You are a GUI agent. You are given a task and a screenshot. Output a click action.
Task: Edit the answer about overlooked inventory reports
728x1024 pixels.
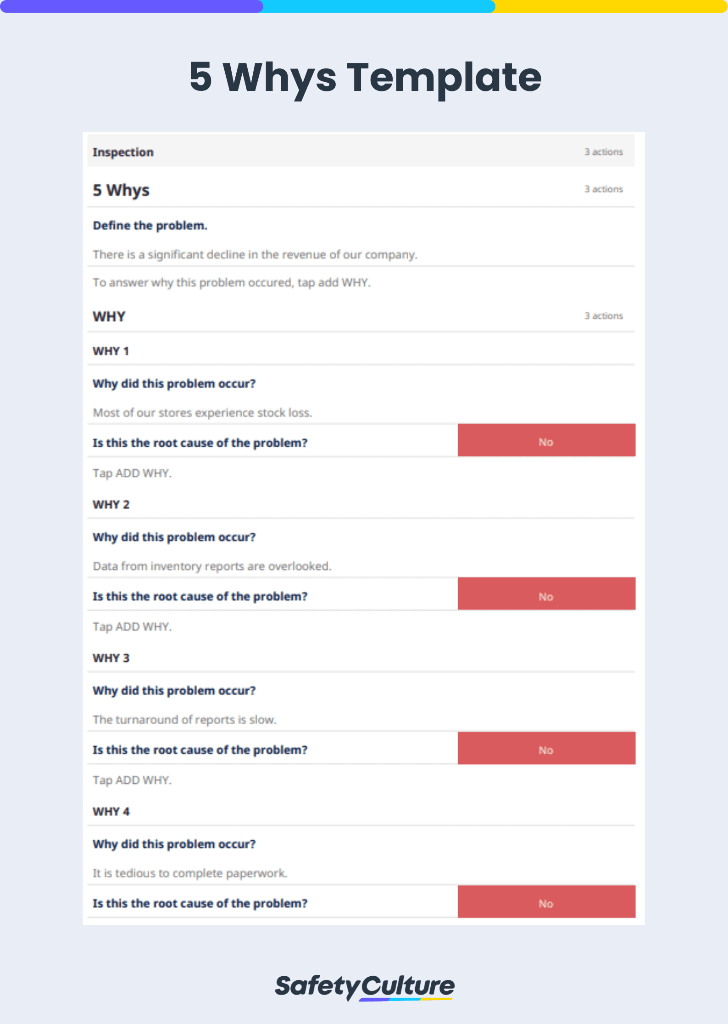point(212,566)
